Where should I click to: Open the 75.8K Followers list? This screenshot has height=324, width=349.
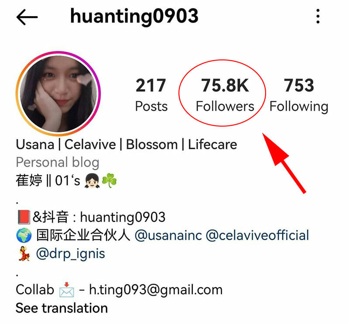point(225,95)
